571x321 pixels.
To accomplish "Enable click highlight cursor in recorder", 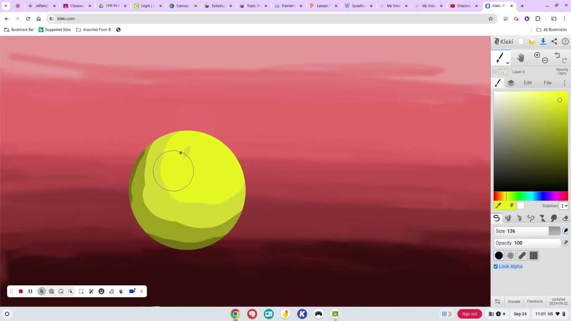I will pyautogui.click(x=52, y=291).
